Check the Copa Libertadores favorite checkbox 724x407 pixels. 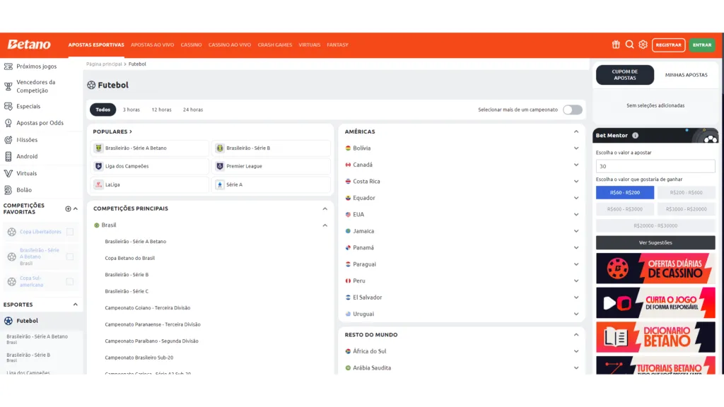point(69,232)
